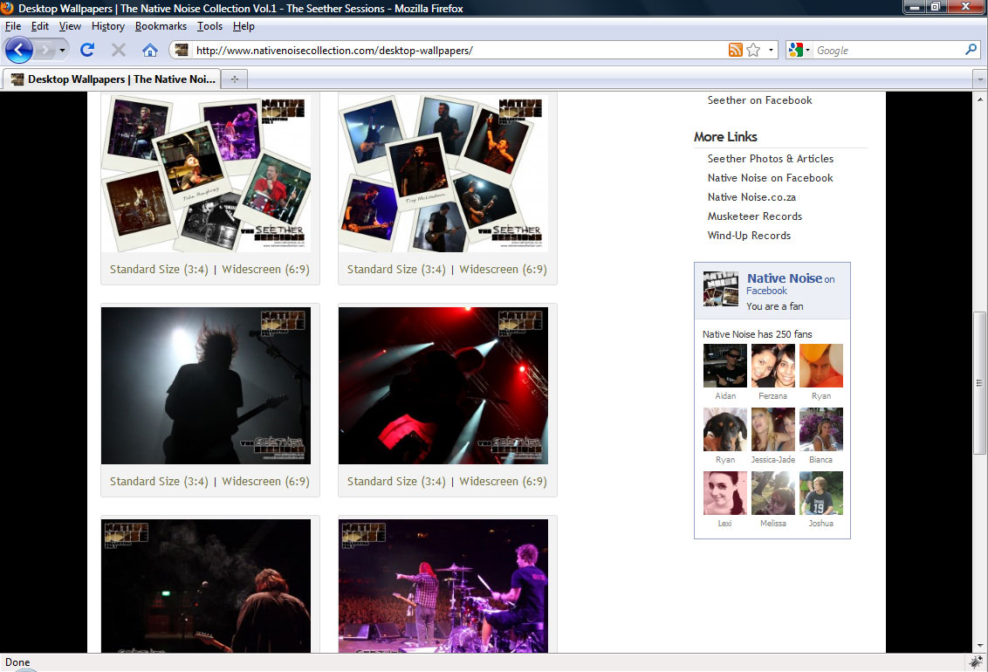Viewport: 988px width, 672px height.
Task: Open the address bar history dropdown
Action: tap(771, 51)
